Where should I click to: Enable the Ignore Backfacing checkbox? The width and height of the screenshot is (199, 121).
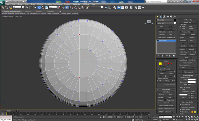(x=159, y=69)
